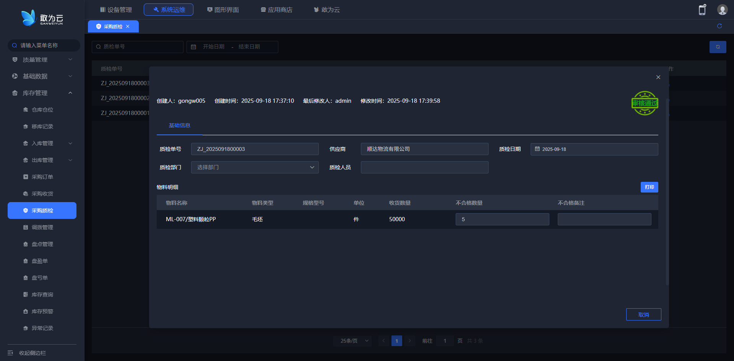
Task: Collapse the 库存管理 menu section
Action: [x=70, y=93]
